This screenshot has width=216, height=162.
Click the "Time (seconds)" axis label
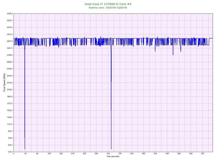(x=113, y=157)
